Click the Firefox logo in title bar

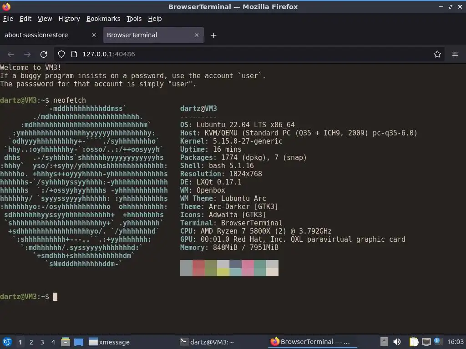pos(6,6)
